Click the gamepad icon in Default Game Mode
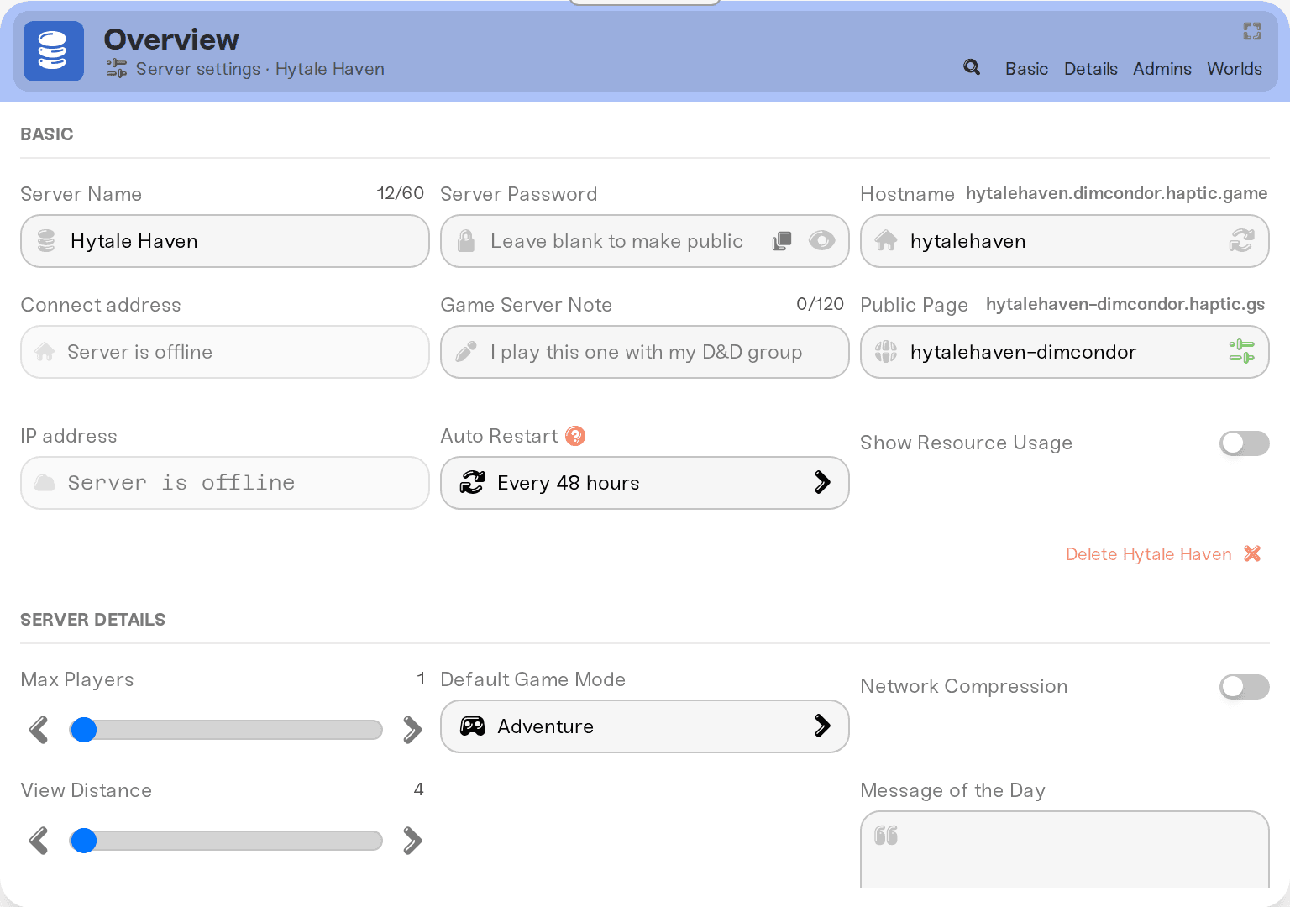This screenshot has height=907, width=1290. point(473,726)
